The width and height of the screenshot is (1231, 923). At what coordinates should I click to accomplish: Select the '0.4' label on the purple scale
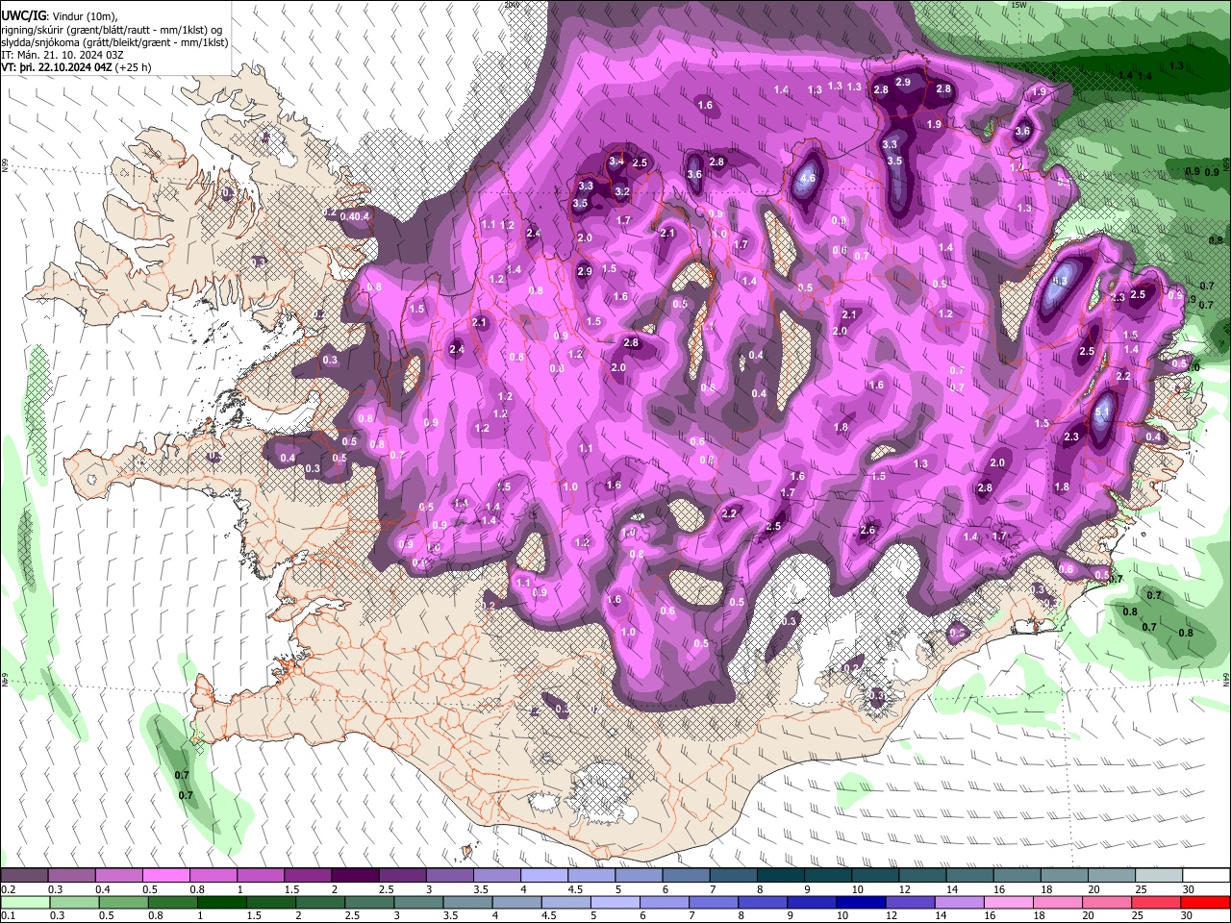coord(103,889)
